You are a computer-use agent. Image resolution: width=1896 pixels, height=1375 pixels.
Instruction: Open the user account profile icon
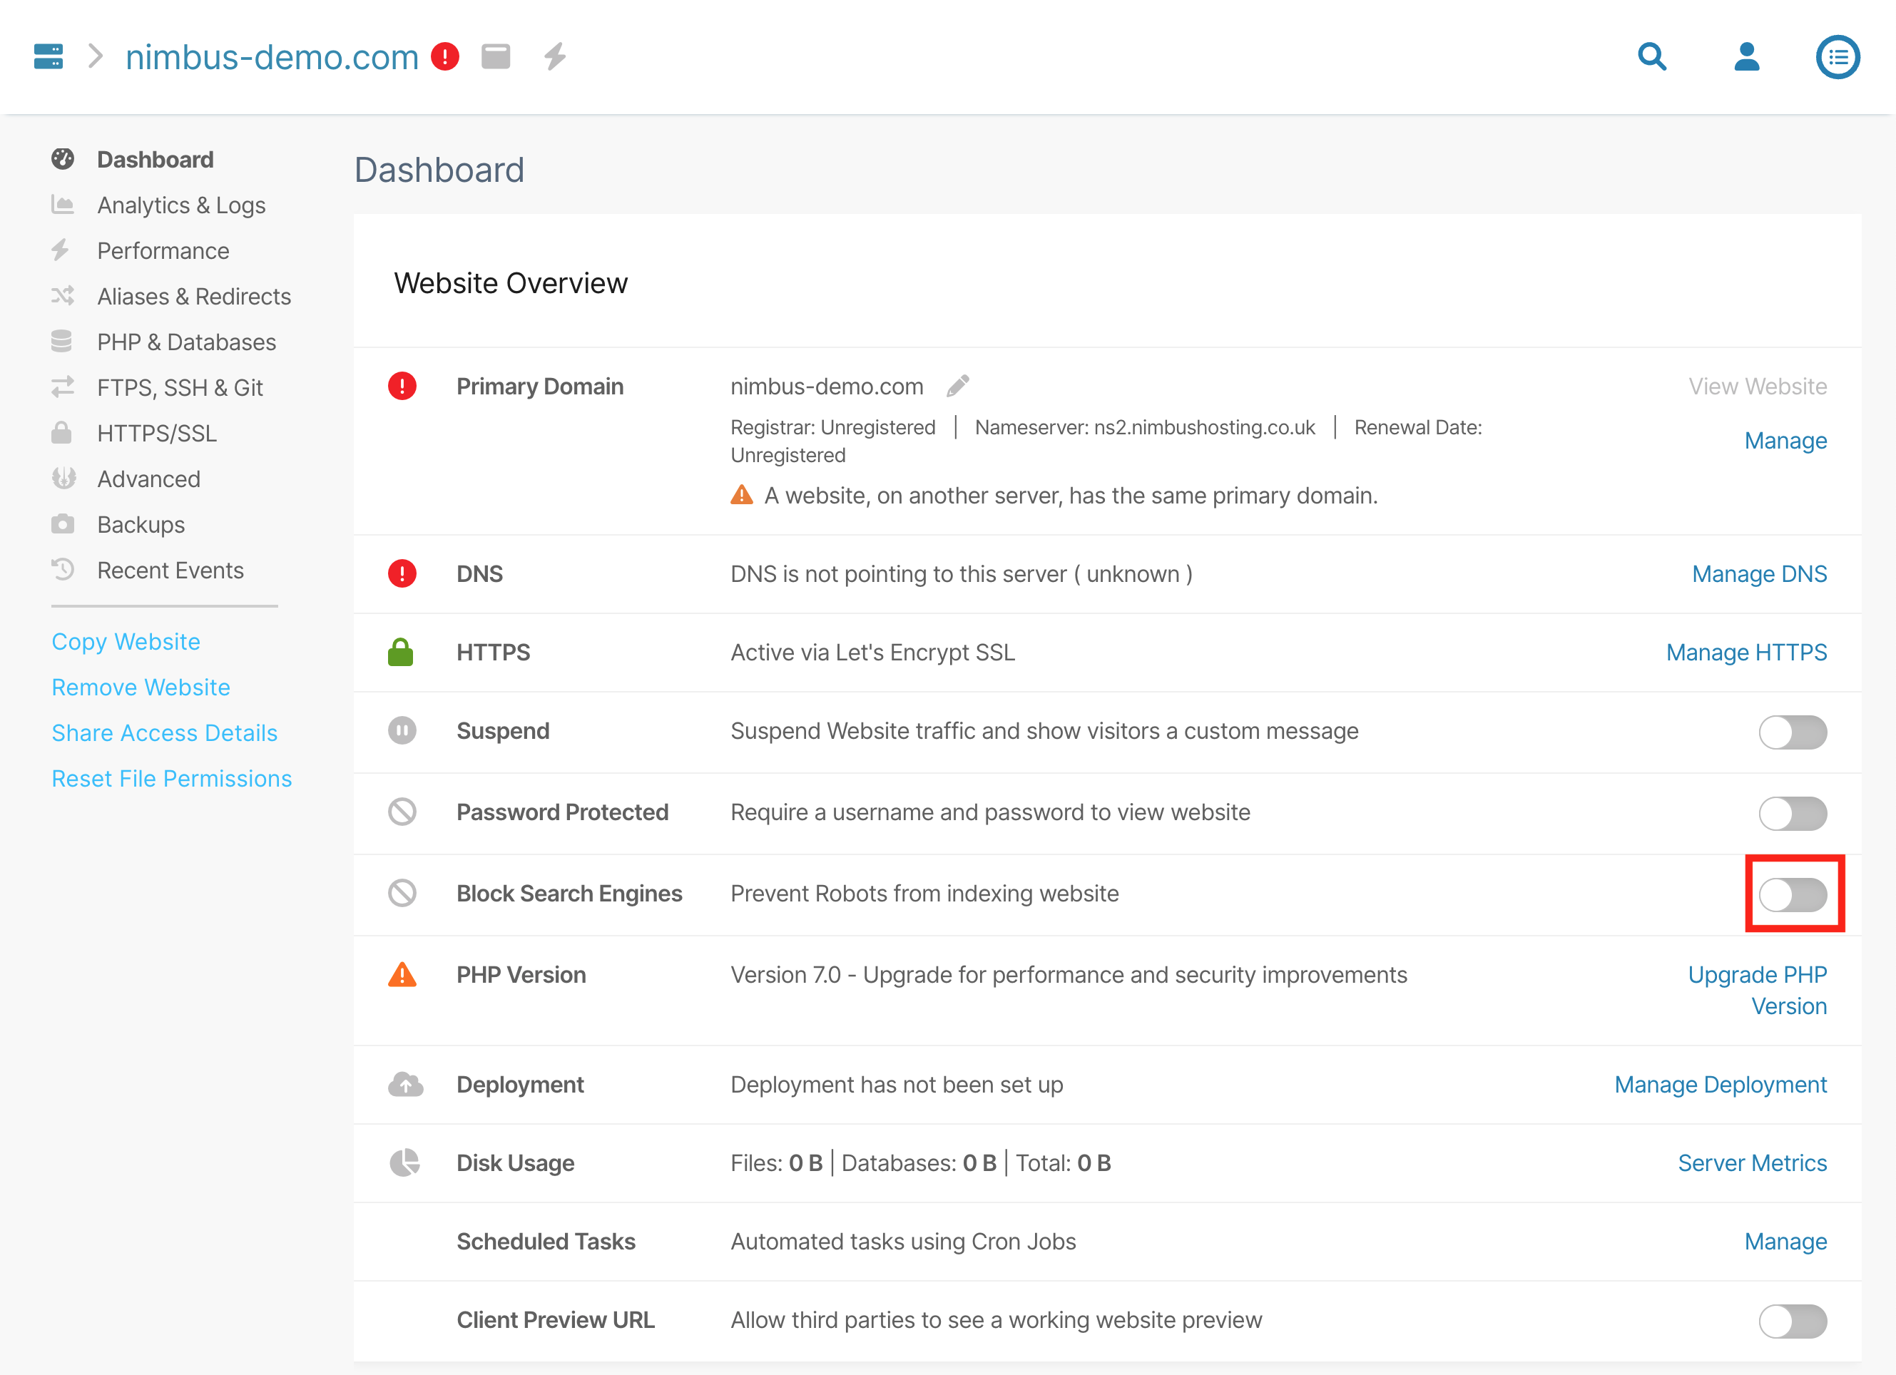click(x=1746, y=57)
